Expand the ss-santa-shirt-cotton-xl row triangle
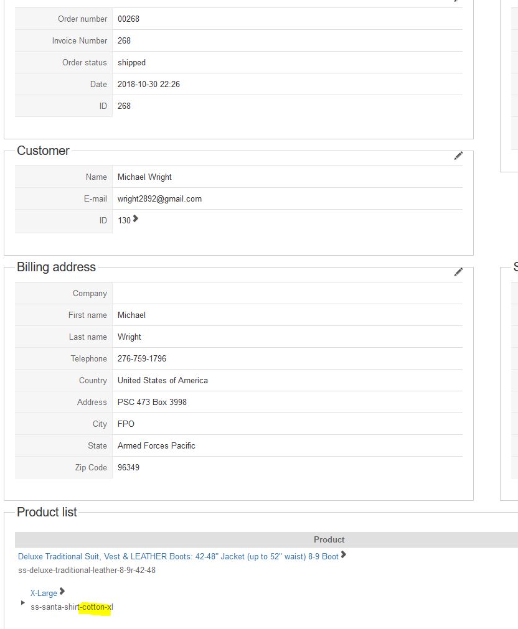Image resolution: width=518 pixels, height=629 pixels. [23, 603]
